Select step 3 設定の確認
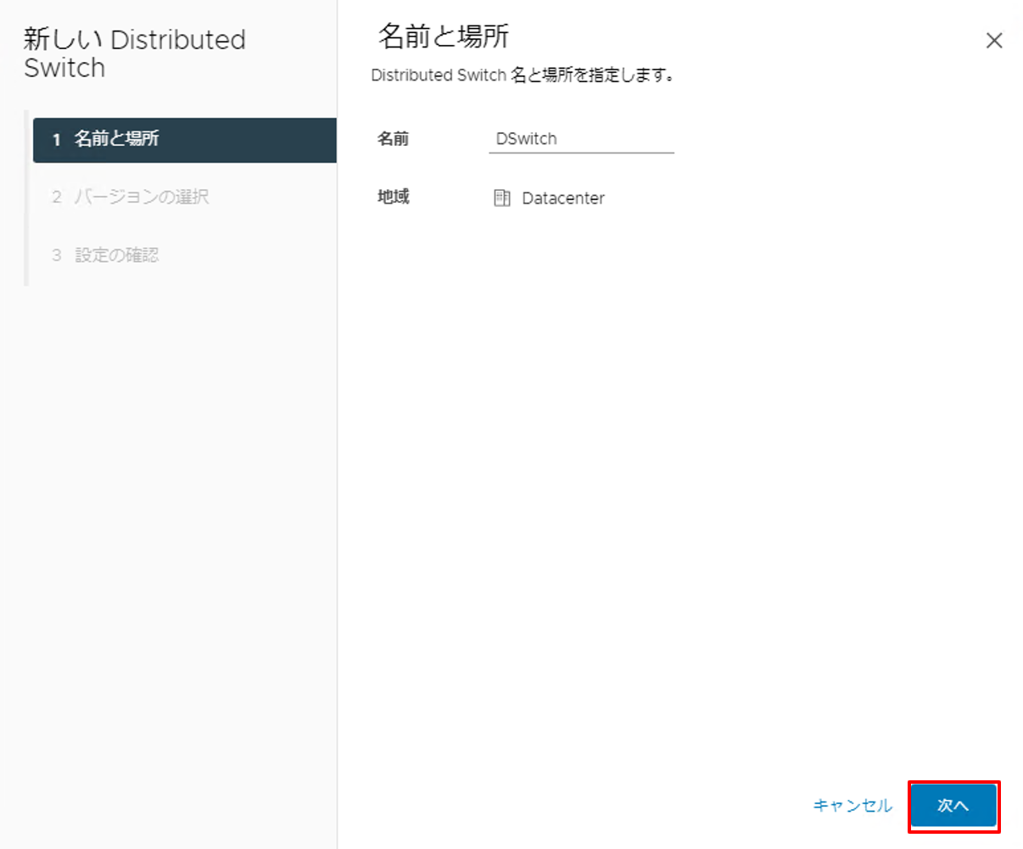This screenshot has width=1023, height=849. (105, 255)
